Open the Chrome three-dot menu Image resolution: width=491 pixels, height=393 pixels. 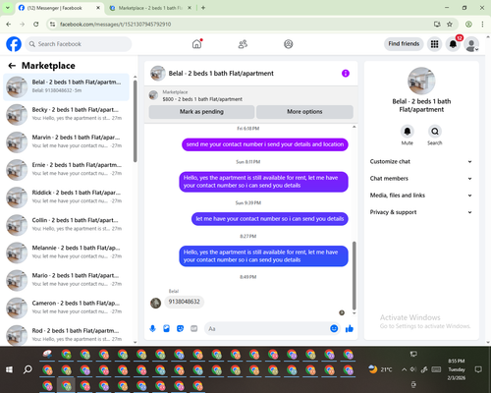pyautogui.click(x=482, y=25)
